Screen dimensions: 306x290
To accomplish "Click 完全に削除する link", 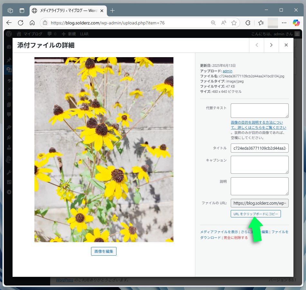I will coord(236,238).
